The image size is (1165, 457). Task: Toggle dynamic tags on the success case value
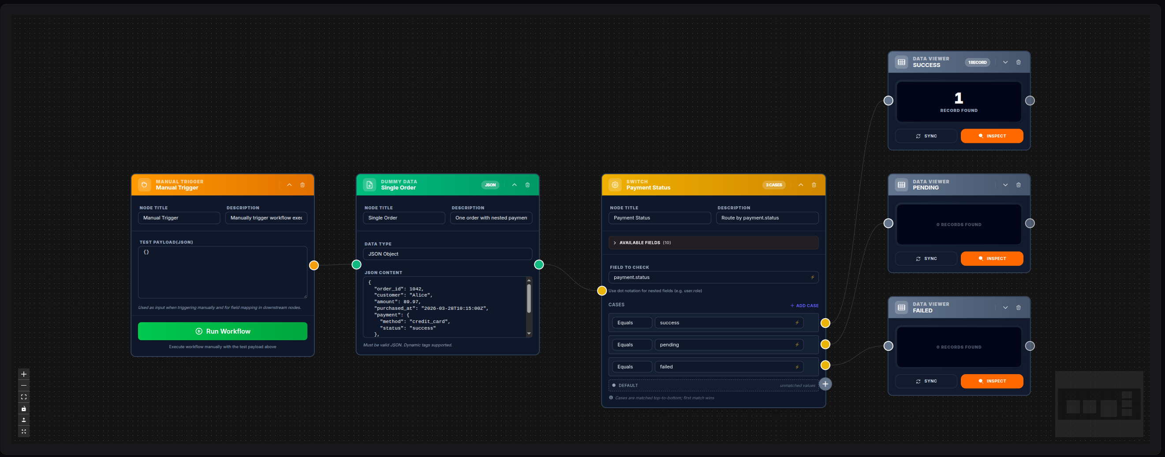pos(796,322)
